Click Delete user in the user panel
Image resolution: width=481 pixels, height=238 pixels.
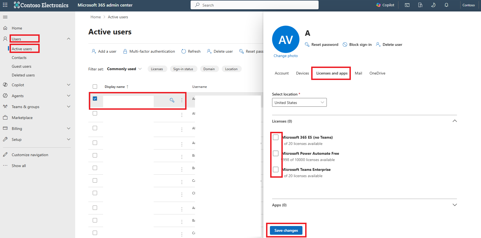[389, 44]
